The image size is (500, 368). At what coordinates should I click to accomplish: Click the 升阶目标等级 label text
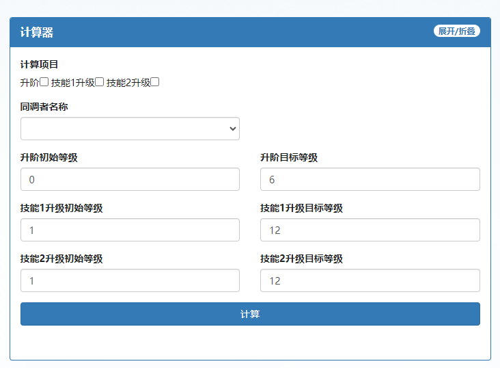coord(289,157)
